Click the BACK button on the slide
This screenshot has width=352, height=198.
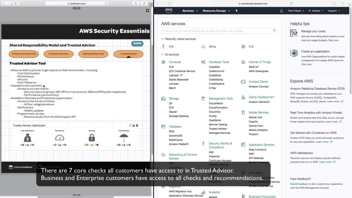(137, 43)
